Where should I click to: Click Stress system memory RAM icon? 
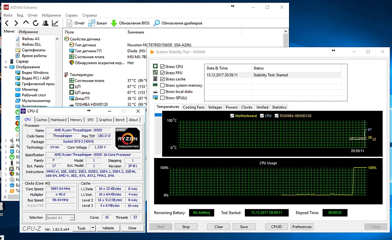pos(155,85)
